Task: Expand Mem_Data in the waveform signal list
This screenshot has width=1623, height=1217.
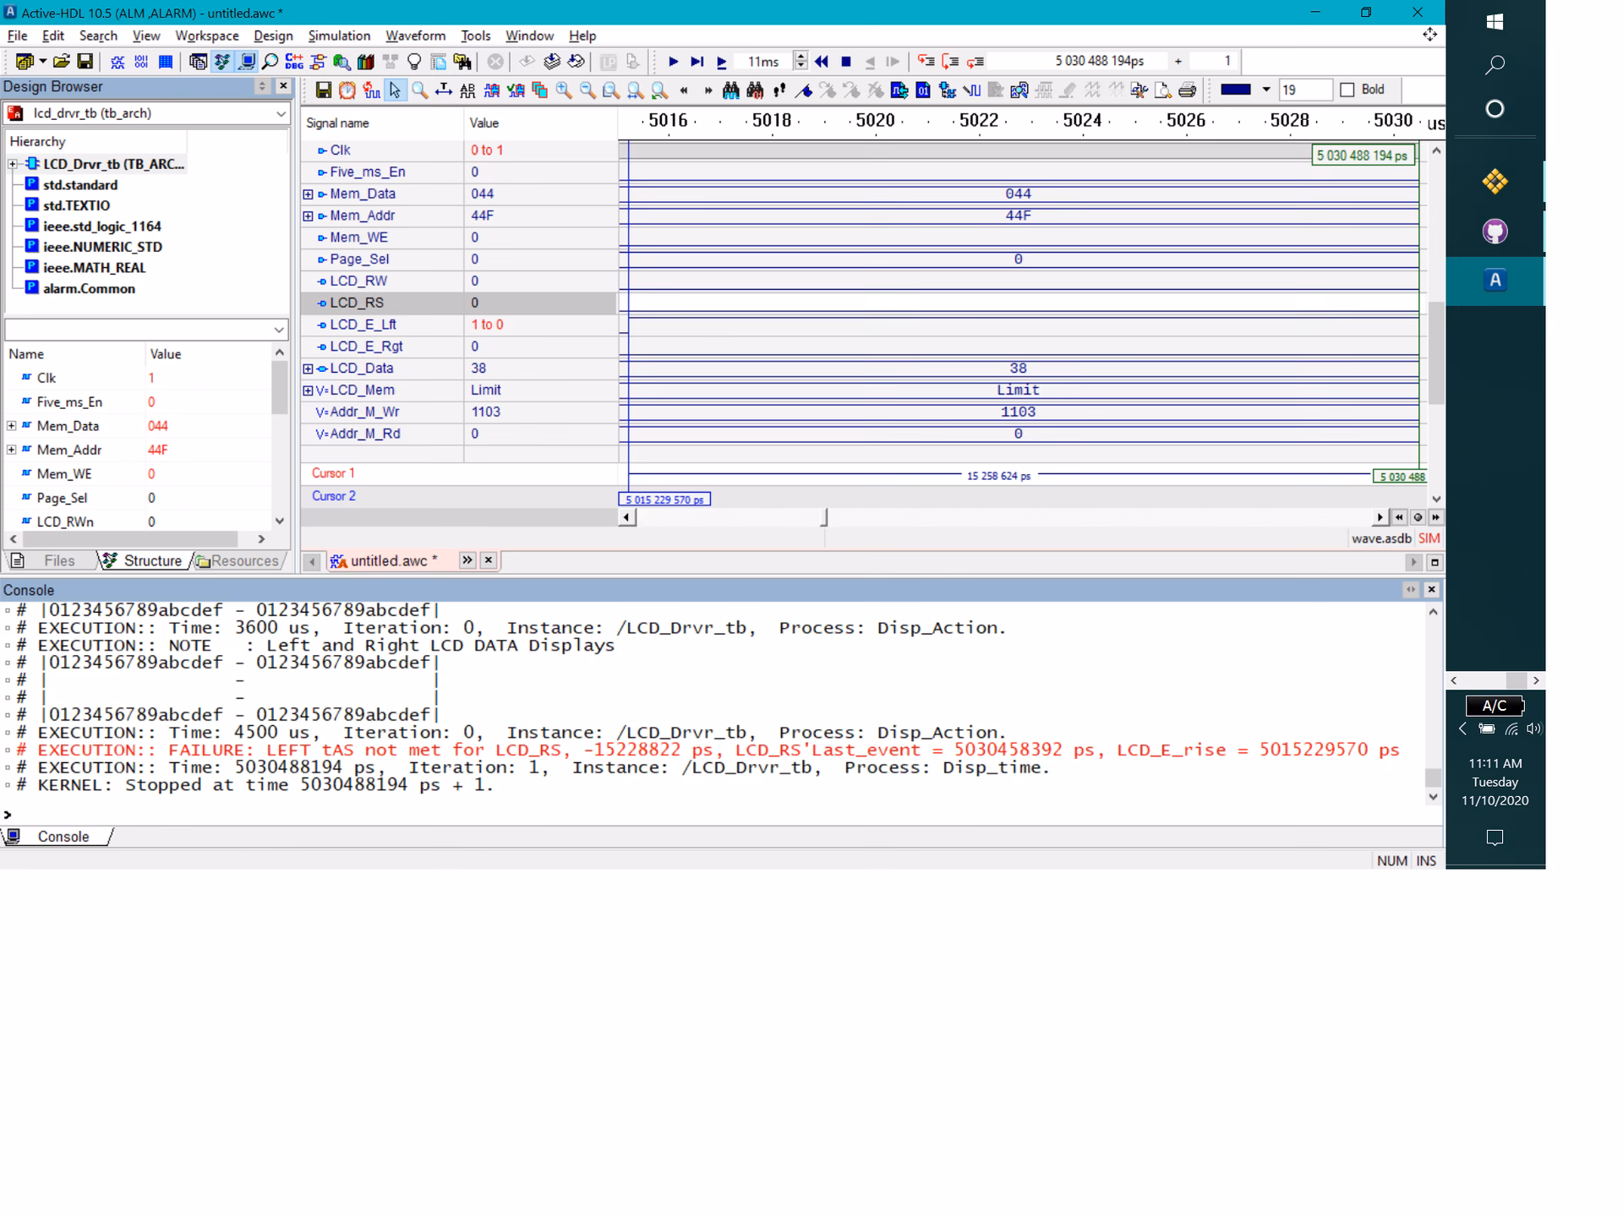Action: 308,194
